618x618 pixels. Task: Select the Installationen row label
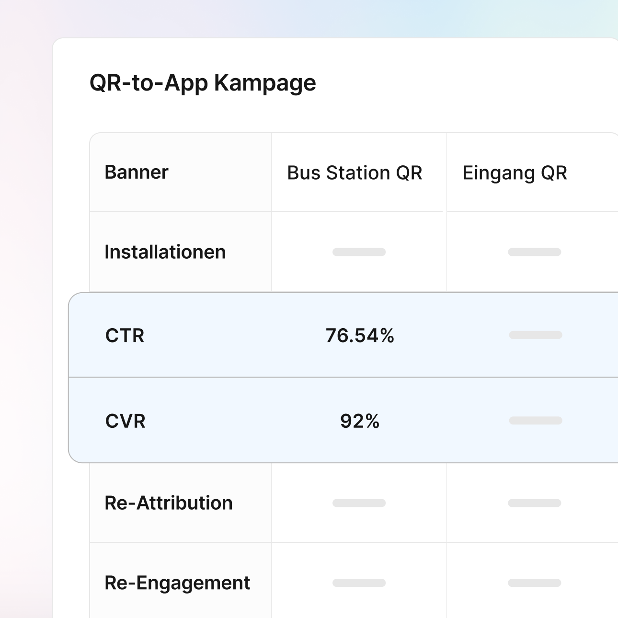point(165,252)
